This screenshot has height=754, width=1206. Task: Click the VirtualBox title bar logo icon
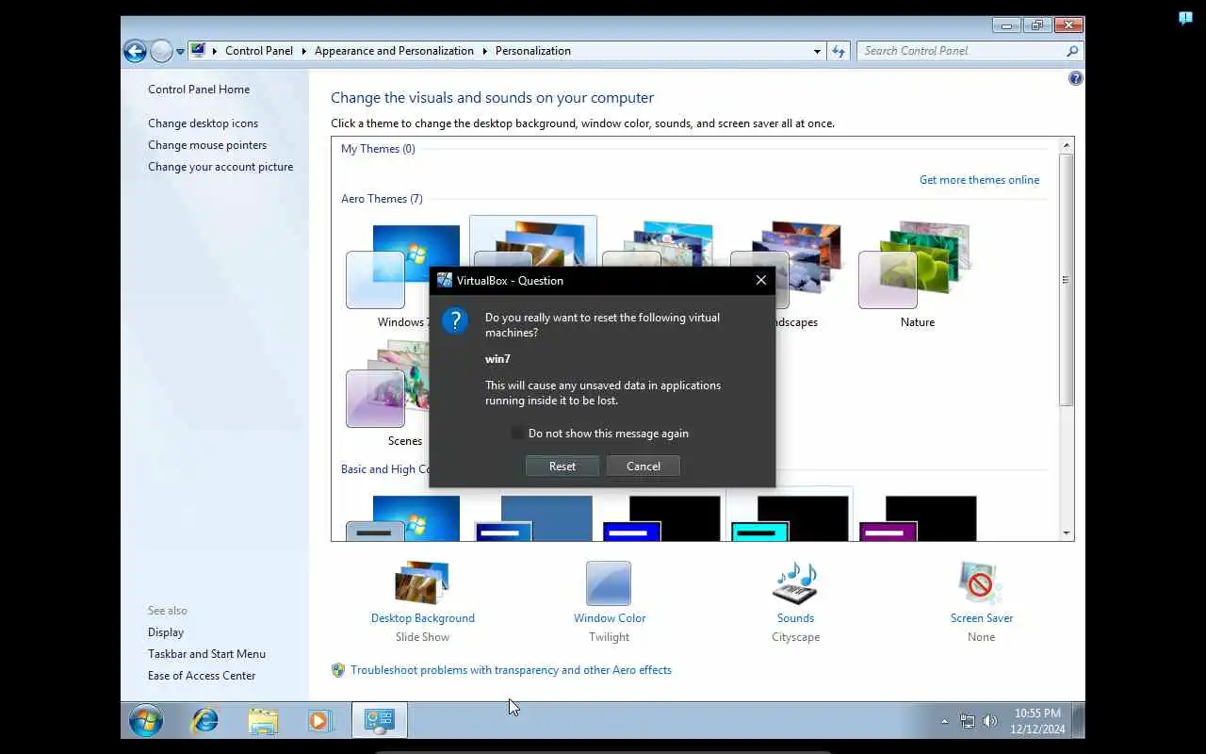[445, 280]
